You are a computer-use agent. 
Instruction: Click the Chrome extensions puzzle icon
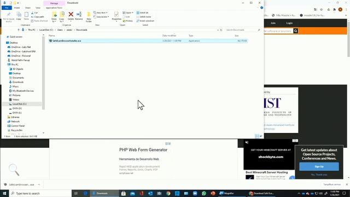pos(334,9)
